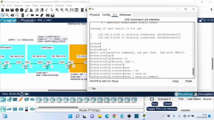Copy selection with the copy toolbar icon
214x120 pixels.
point(37,10)
